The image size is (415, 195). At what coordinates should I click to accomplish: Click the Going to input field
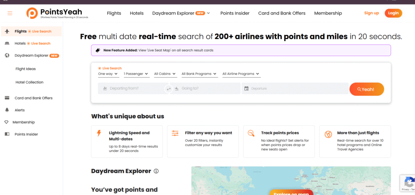[205, 88]
